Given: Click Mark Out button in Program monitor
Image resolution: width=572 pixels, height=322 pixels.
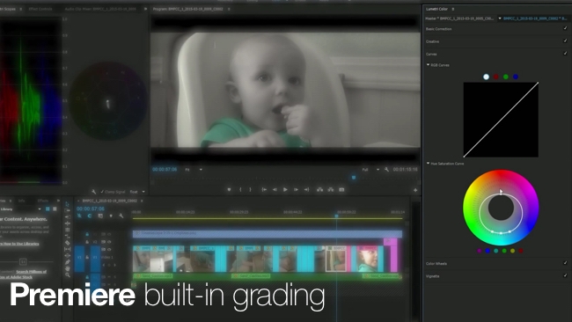Looking at the screenshot, I should click(x=250, y=190).
